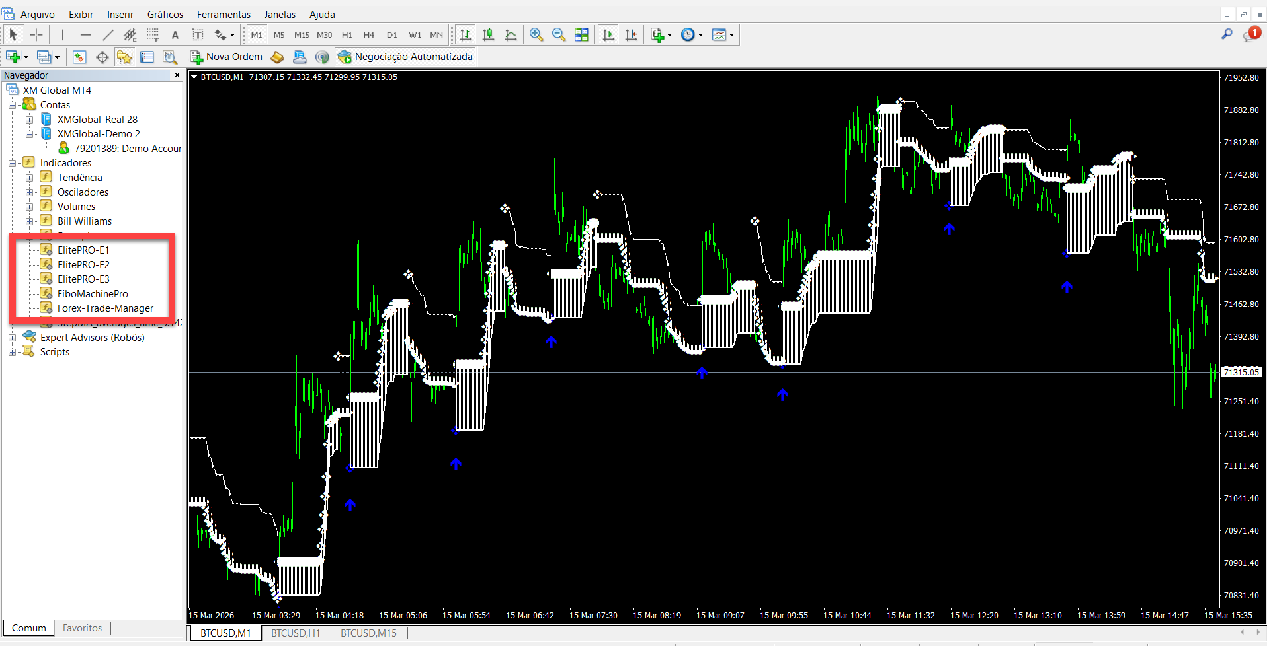Expand the Osciladores indicator folder
Viewport: 1267px width, 646px height.
pos(29,192)
